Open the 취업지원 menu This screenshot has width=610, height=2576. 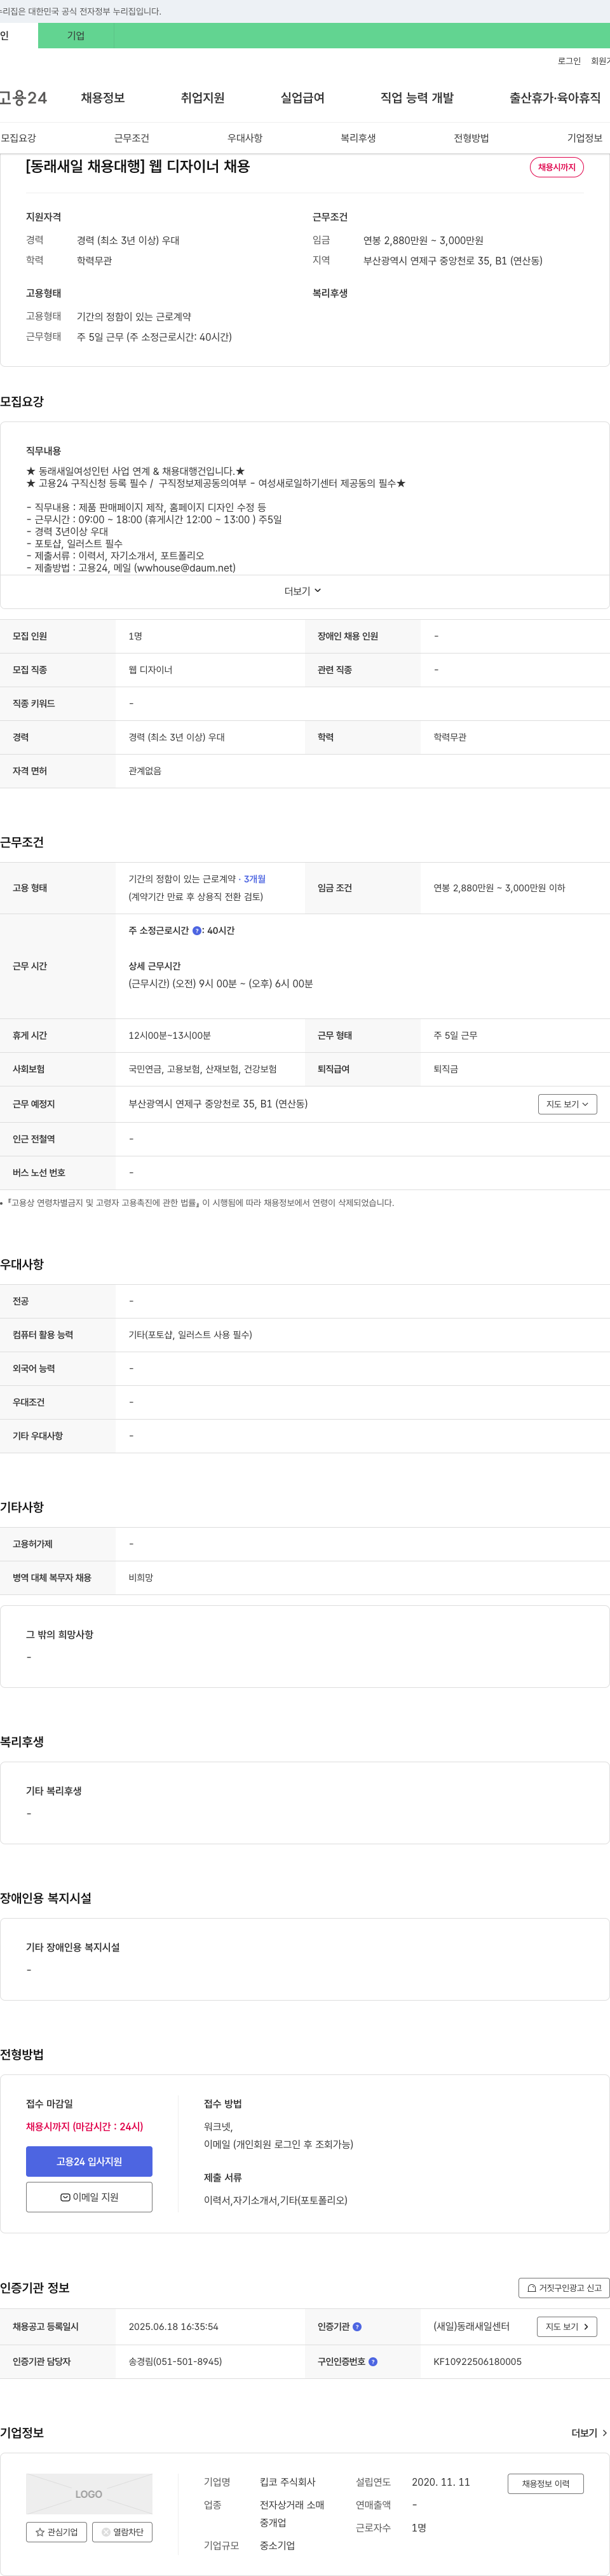[203, 98]
